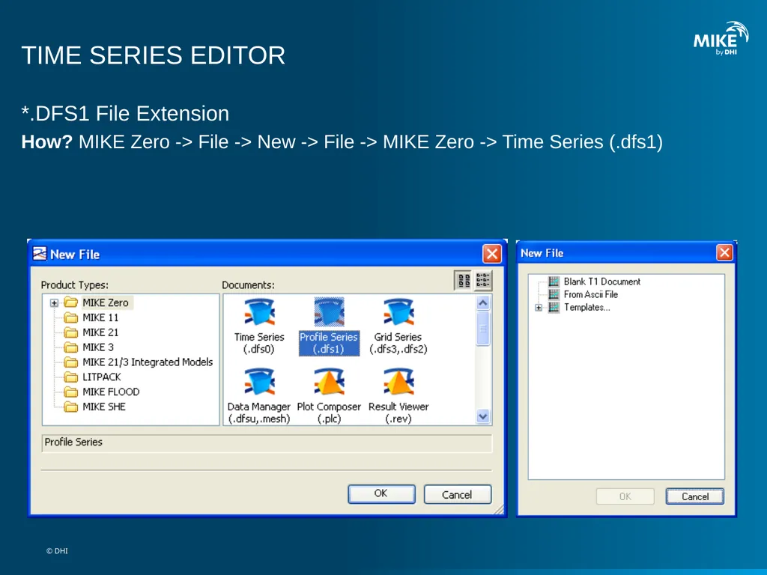The image size is (767, 575).
Task: Open the Time Series (.dfs0) document icon
Action: 259,326
